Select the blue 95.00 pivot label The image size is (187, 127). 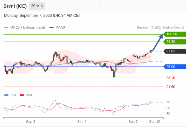[x=175, y=67]
